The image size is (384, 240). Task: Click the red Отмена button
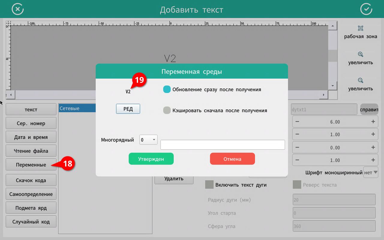pyautogui.click(x=232, y=159)
